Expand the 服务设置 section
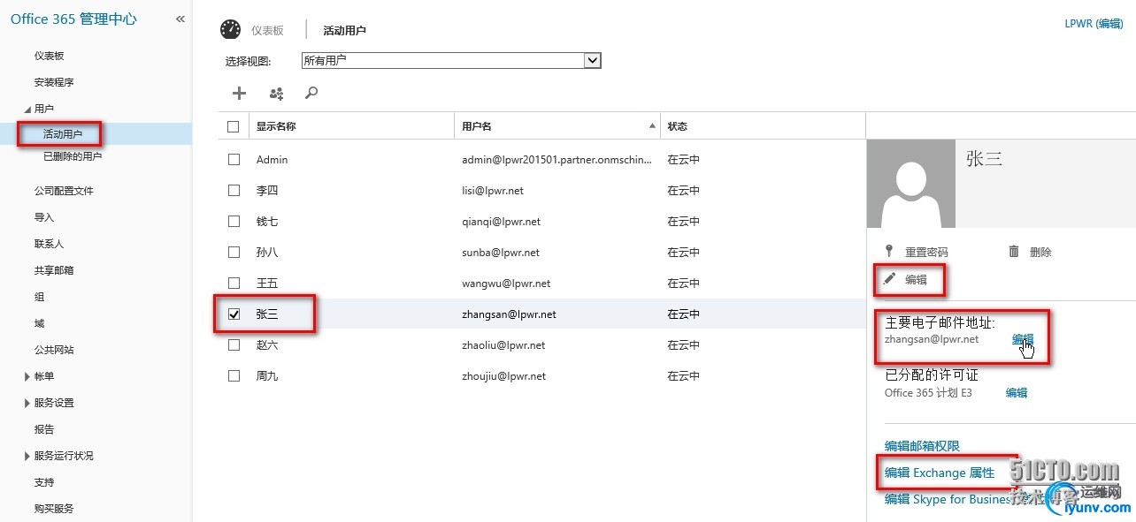 click(x=27, y=403)
